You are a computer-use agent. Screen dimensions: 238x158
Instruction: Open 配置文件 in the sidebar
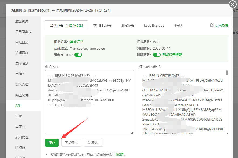[22, 95]
